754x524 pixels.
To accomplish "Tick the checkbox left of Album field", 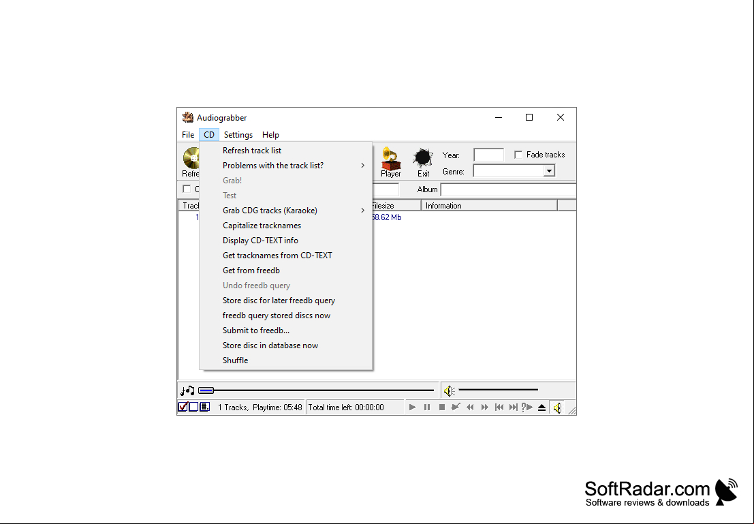I will pos(187,189).
